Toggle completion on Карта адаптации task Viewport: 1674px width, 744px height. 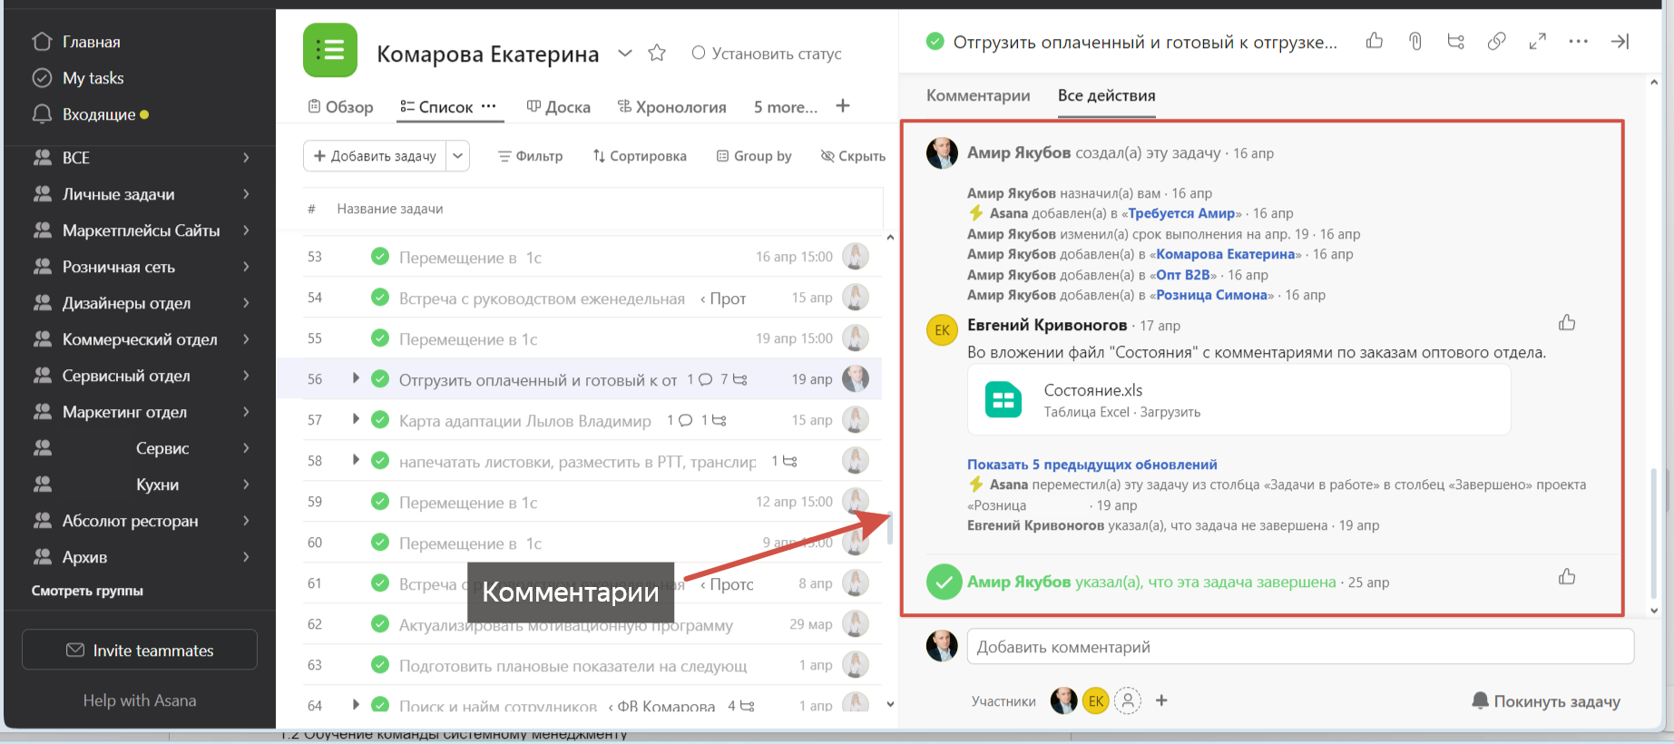pyautogui.click(x=380, y=420)
